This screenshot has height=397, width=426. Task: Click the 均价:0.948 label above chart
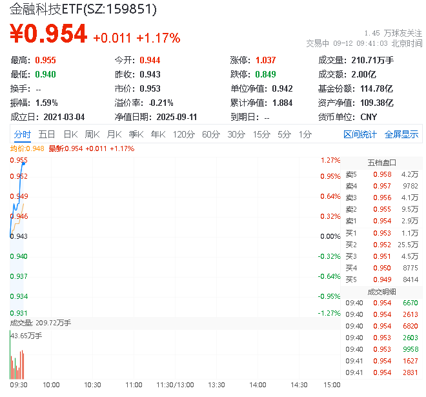click(27, 148)
